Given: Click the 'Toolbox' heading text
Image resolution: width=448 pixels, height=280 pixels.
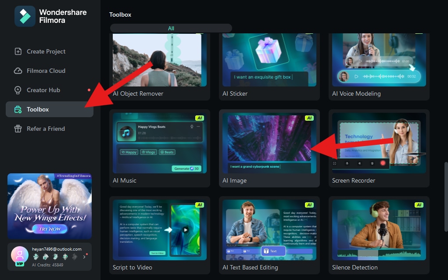Looking at the screenshot, I should click(x=120, y=14).
